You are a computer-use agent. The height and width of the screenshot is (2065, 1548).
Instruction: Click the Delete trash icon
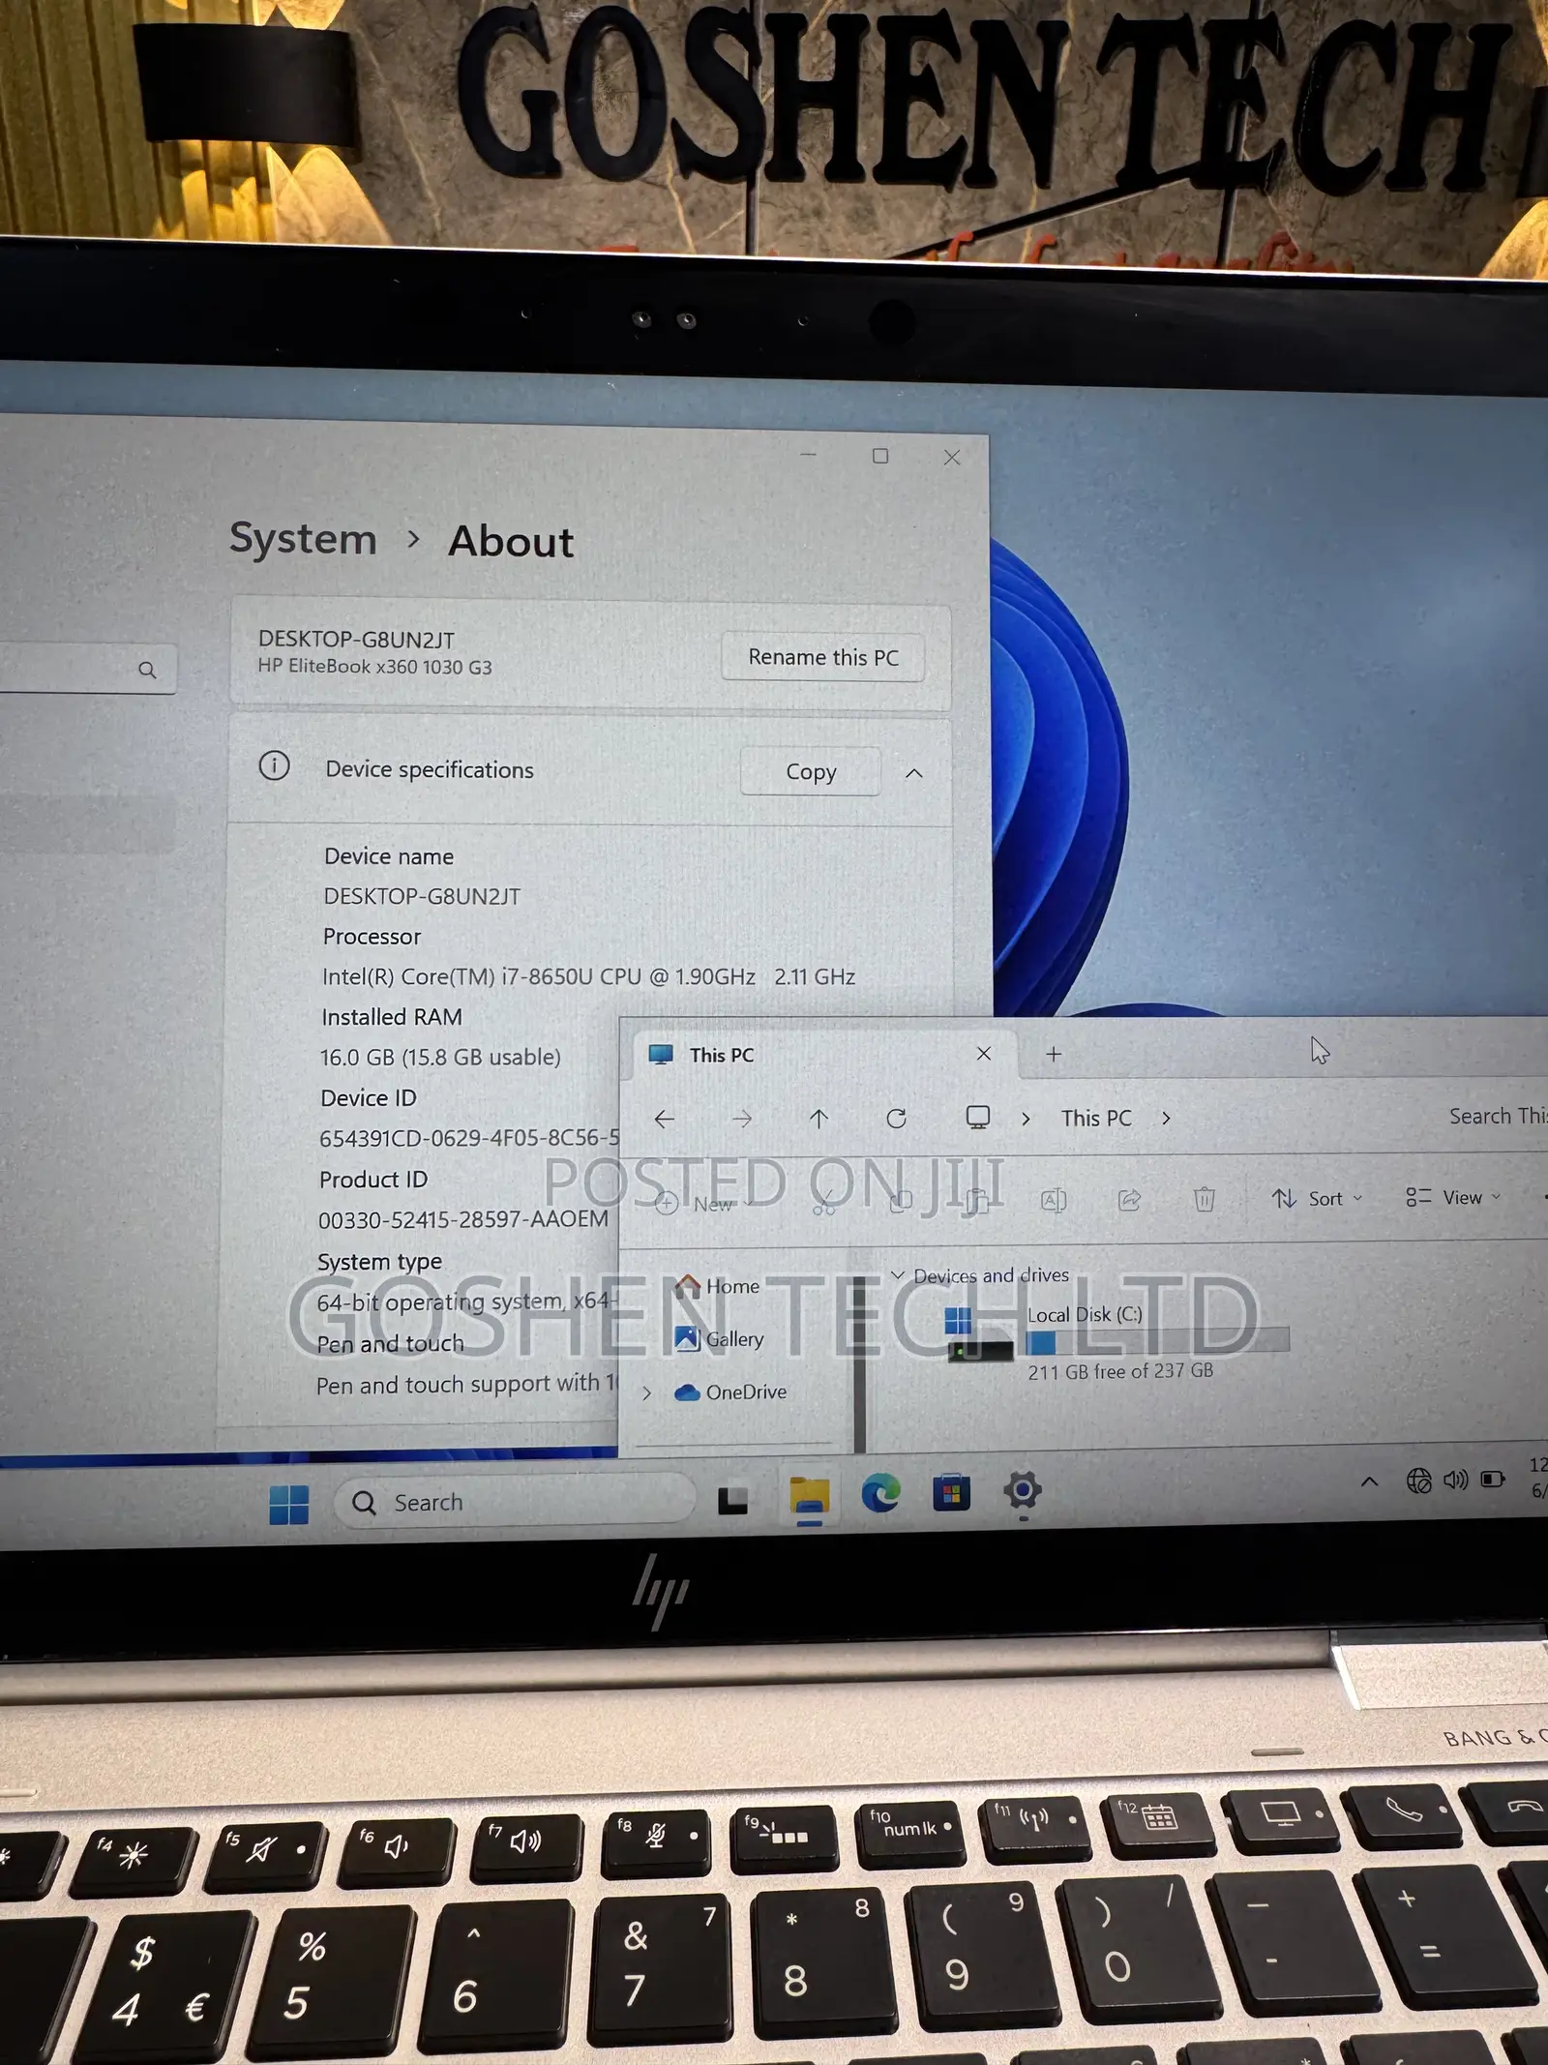(1205, 1199)
